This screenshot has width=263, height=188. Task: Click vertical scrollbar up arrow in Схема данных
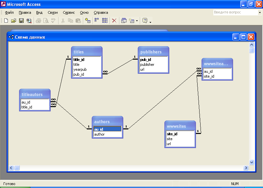(x=251, y=45)
